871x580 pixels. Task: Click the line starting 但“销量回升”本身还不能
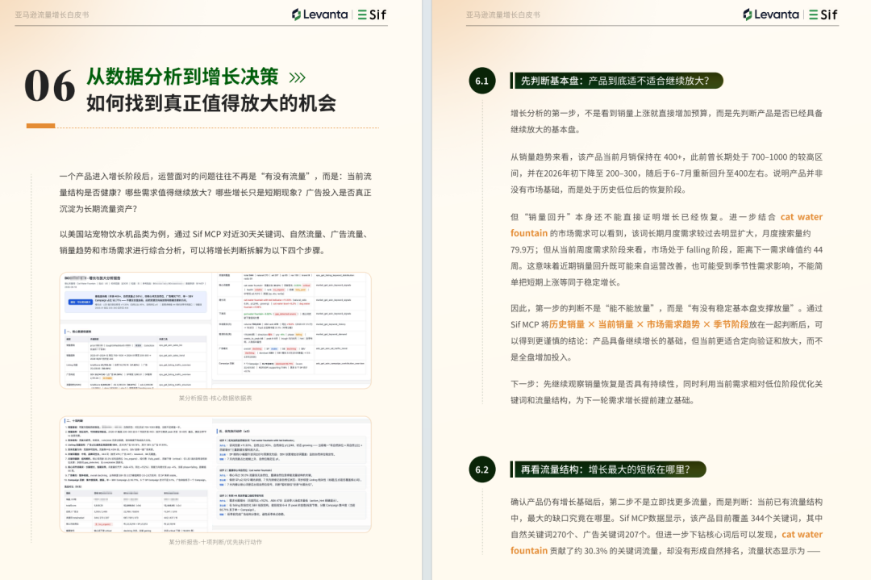667,217
